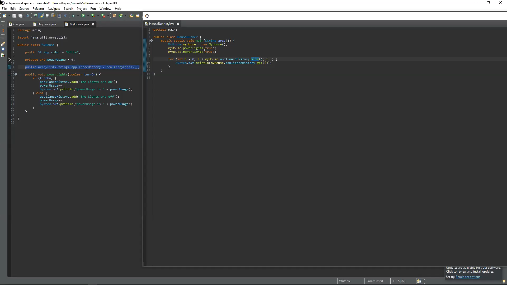Screen dimensions: 507x285
Task: Click the quick fix marker on line 9
Action: 9,60
